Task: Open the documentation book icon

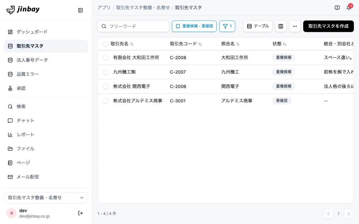Action: (337, 8)
